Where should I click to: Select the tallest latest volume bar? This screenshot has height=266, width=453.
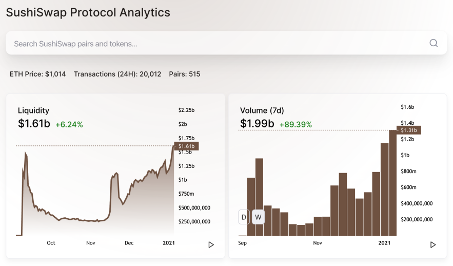pos(392,183)
